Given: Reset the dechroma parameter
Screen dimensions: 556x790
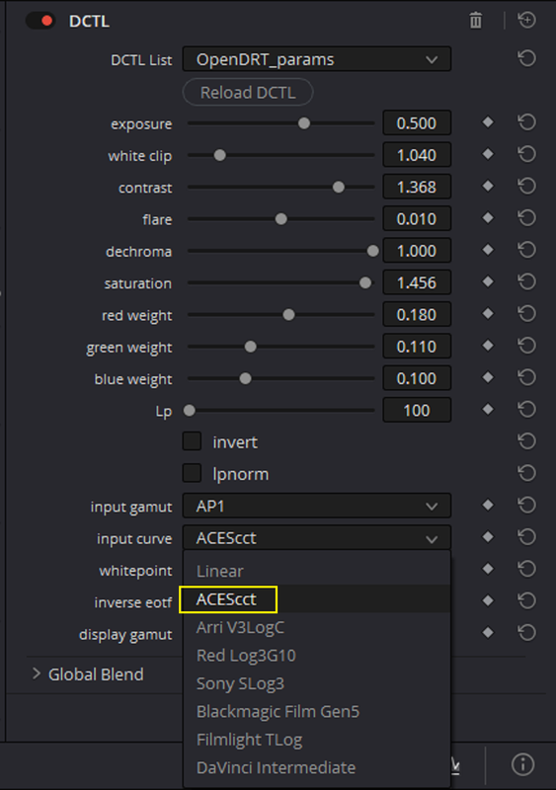Looking at the screenshot, I should pos(526,250).
